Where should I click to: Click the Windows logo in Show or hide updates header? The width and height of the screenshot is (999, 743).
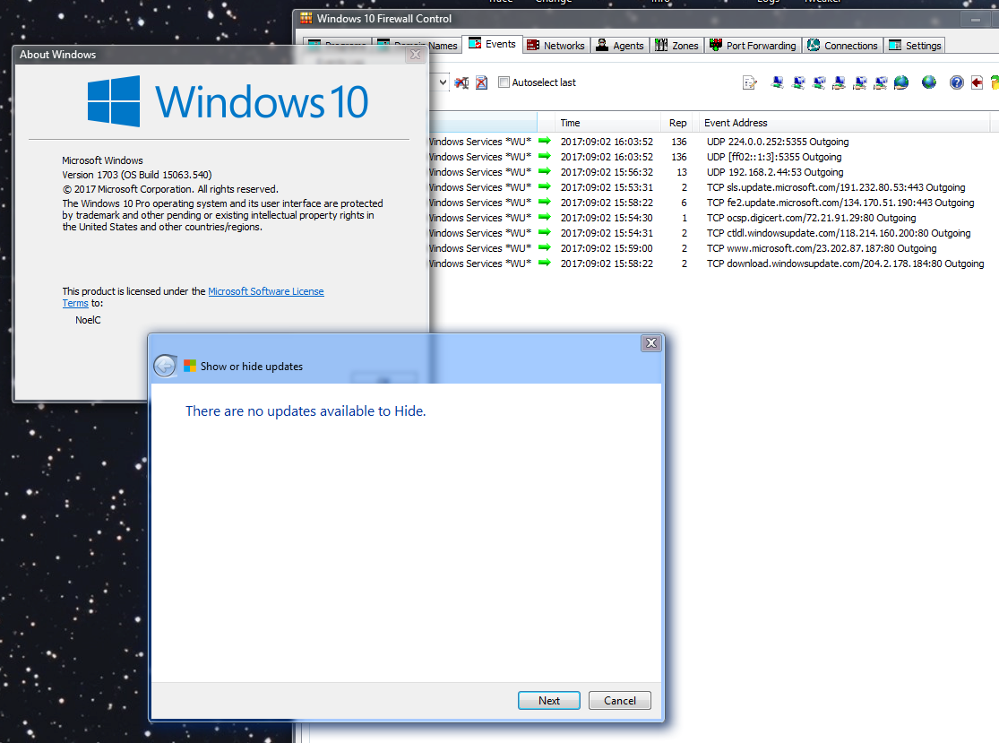click(190, 366)
